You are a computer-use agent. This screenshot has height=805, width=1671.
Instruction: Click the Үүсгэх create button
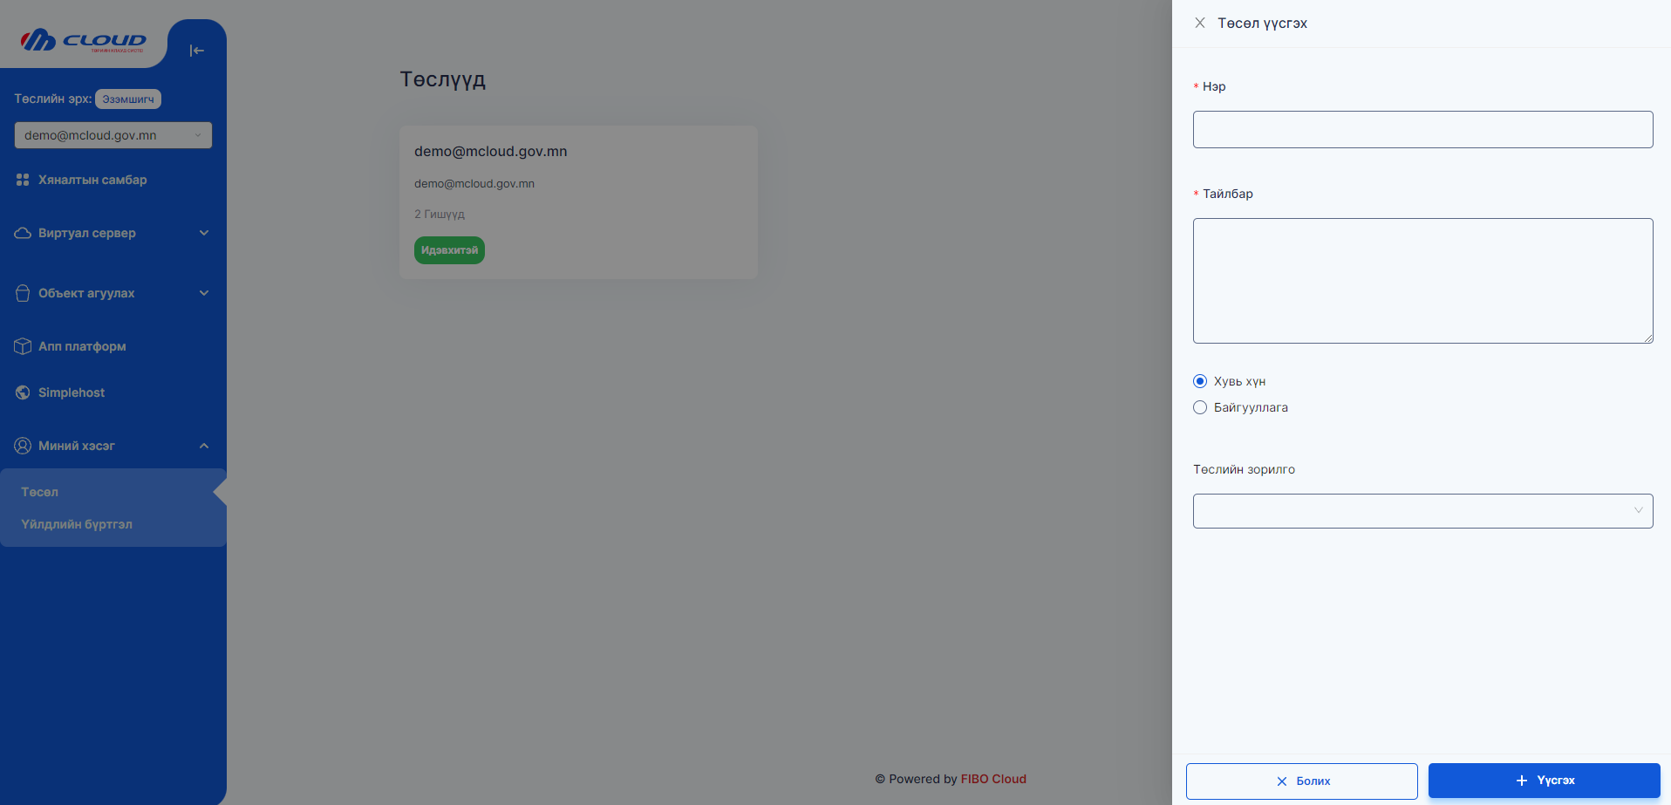click(1544, 781)
